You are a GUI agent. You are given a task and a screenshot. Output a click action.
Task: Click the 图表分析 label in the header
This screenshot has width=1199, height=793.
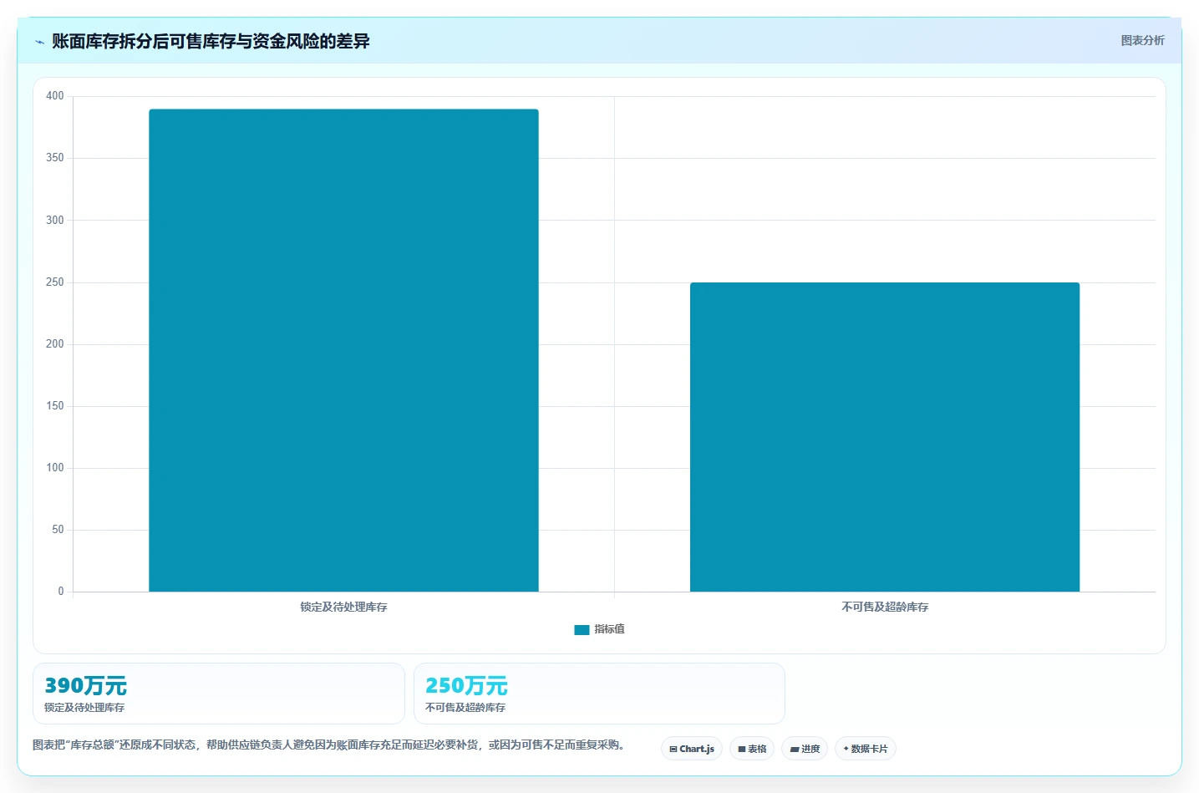click(1142, 40)
